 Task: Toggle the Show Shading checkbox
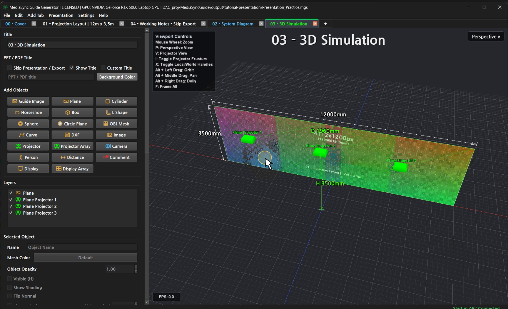9,287
